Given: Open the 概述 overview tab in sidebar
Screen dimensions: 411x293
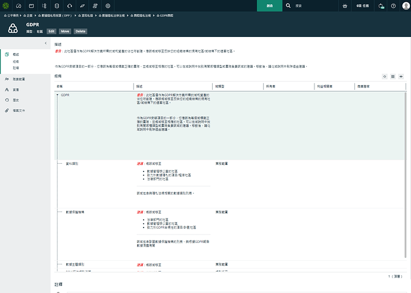Looking at the screenshot, I should pos(15,55).
